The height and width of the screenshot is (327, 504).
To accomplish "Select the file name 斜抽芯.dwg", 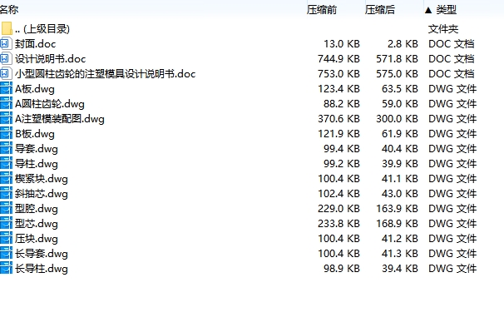I will pyautogui.click(x=42, y=194).
